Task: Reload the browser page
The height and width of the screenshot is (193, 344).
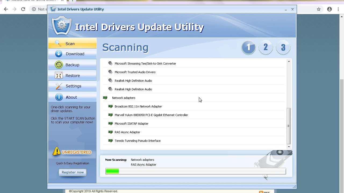Action: tap(23, 9)
